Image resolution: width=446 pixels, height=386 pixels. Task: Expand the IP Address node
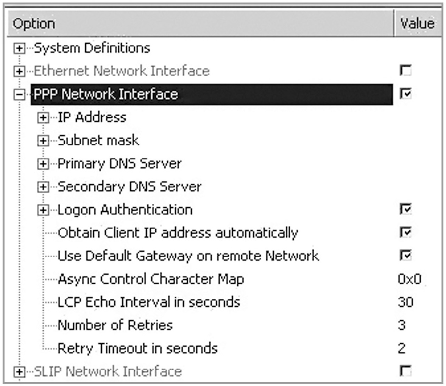[42, 118]
